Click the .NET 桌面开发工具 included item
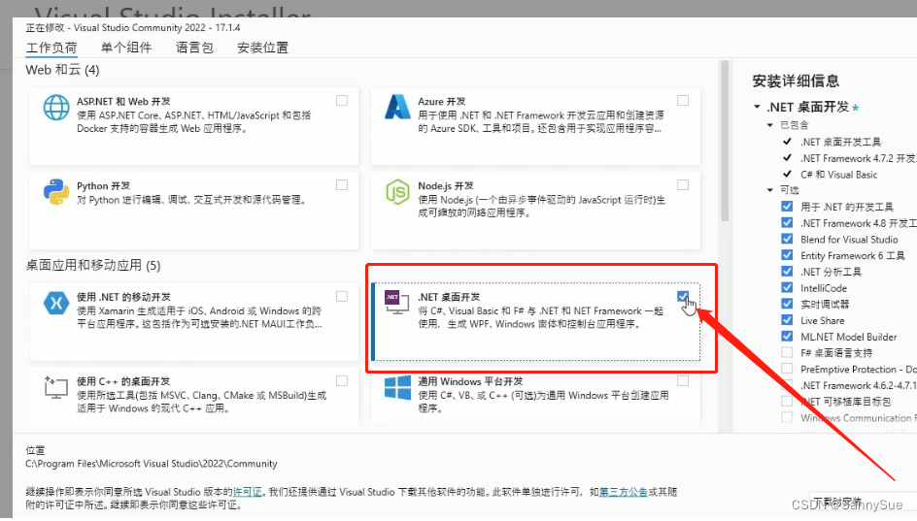917x521 pixels. pos(841,142)
